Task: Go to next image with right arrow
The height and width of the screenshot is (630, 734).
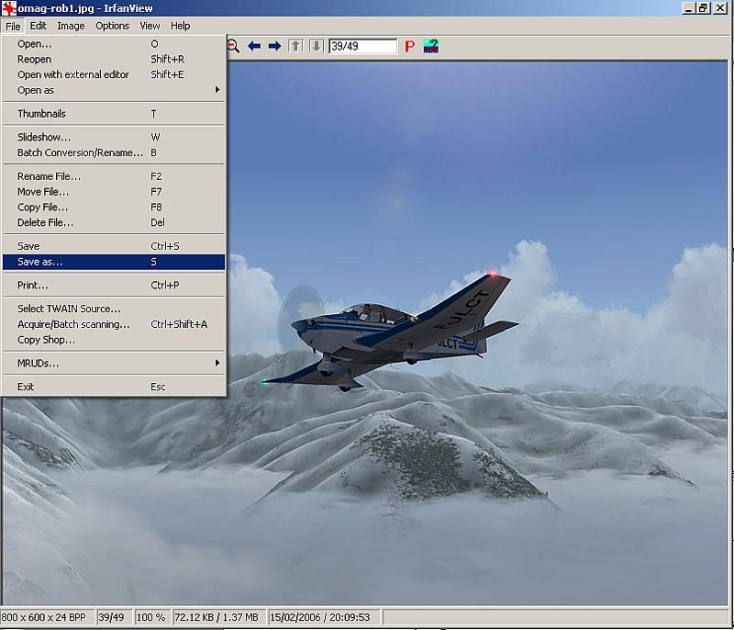Action: [x=274, y=46]
